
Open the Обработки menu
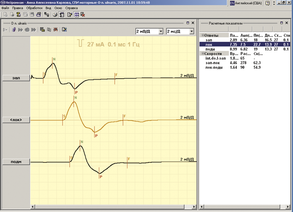click(34, 8)
